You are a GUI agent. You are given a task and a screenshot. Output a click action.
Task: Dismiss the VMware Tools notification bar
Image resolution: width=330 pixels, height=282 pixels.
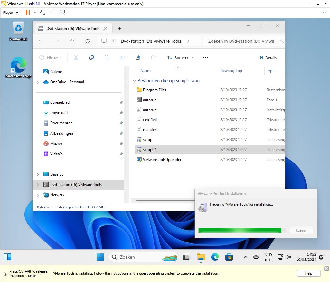point(326,269)
